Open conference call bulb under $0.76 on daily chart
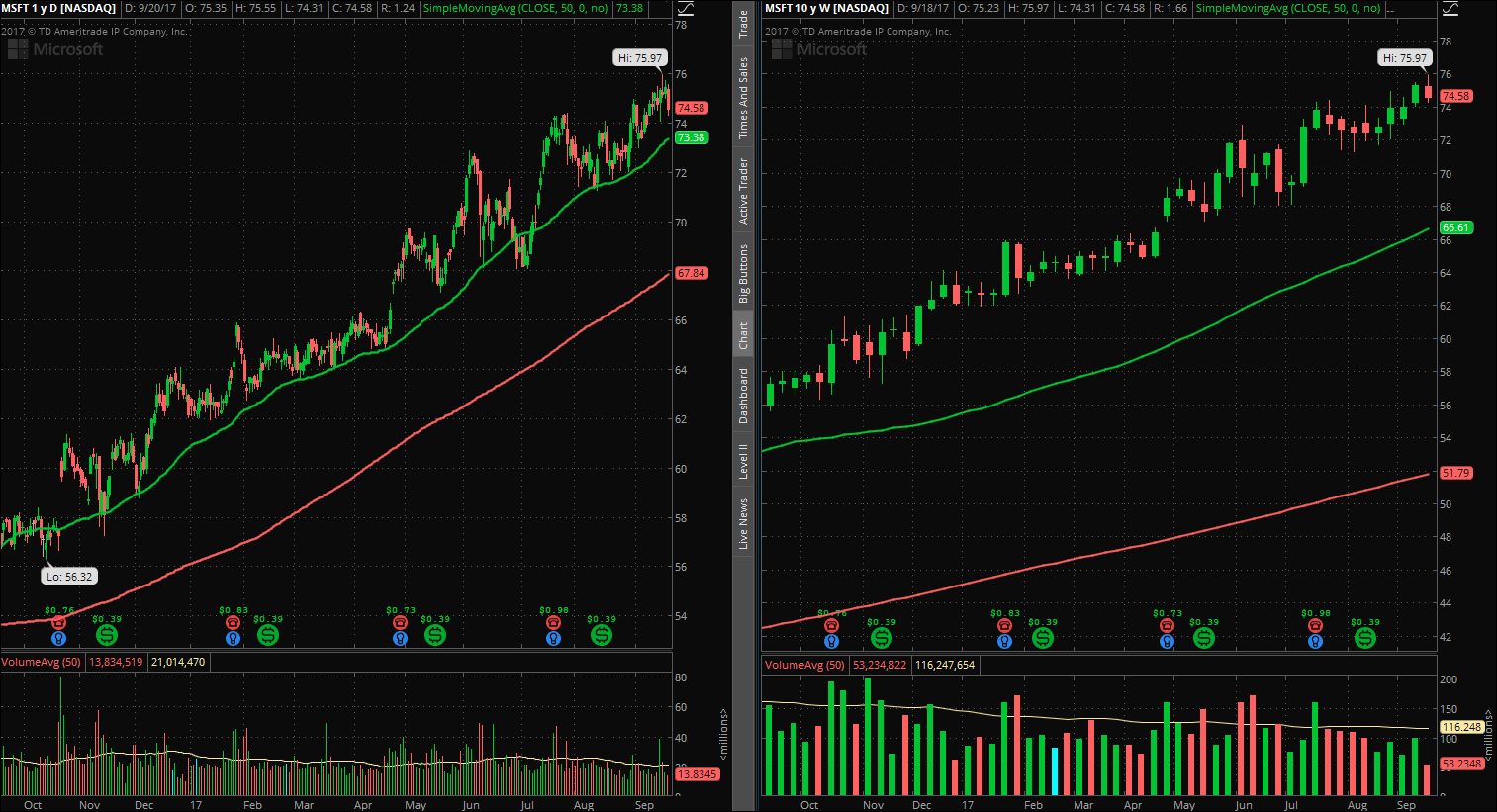This screenshot has width=1497, height=812. (58, 638)
